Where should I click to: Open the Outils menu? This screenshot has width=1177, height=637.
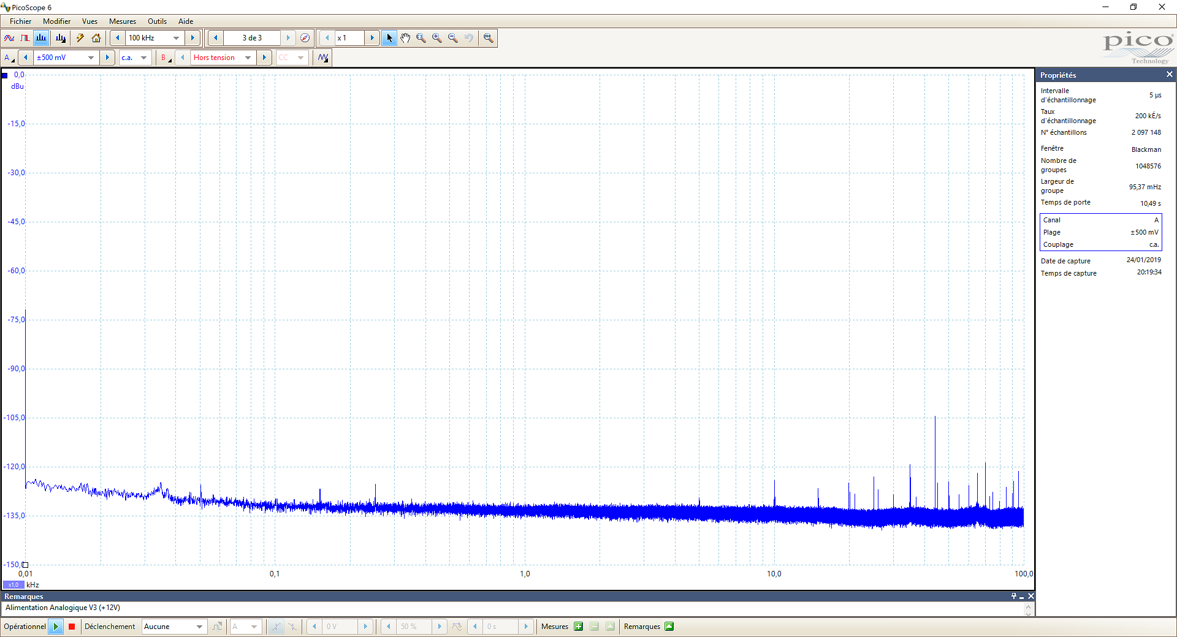pyautogui.click(x=157, y=21)
